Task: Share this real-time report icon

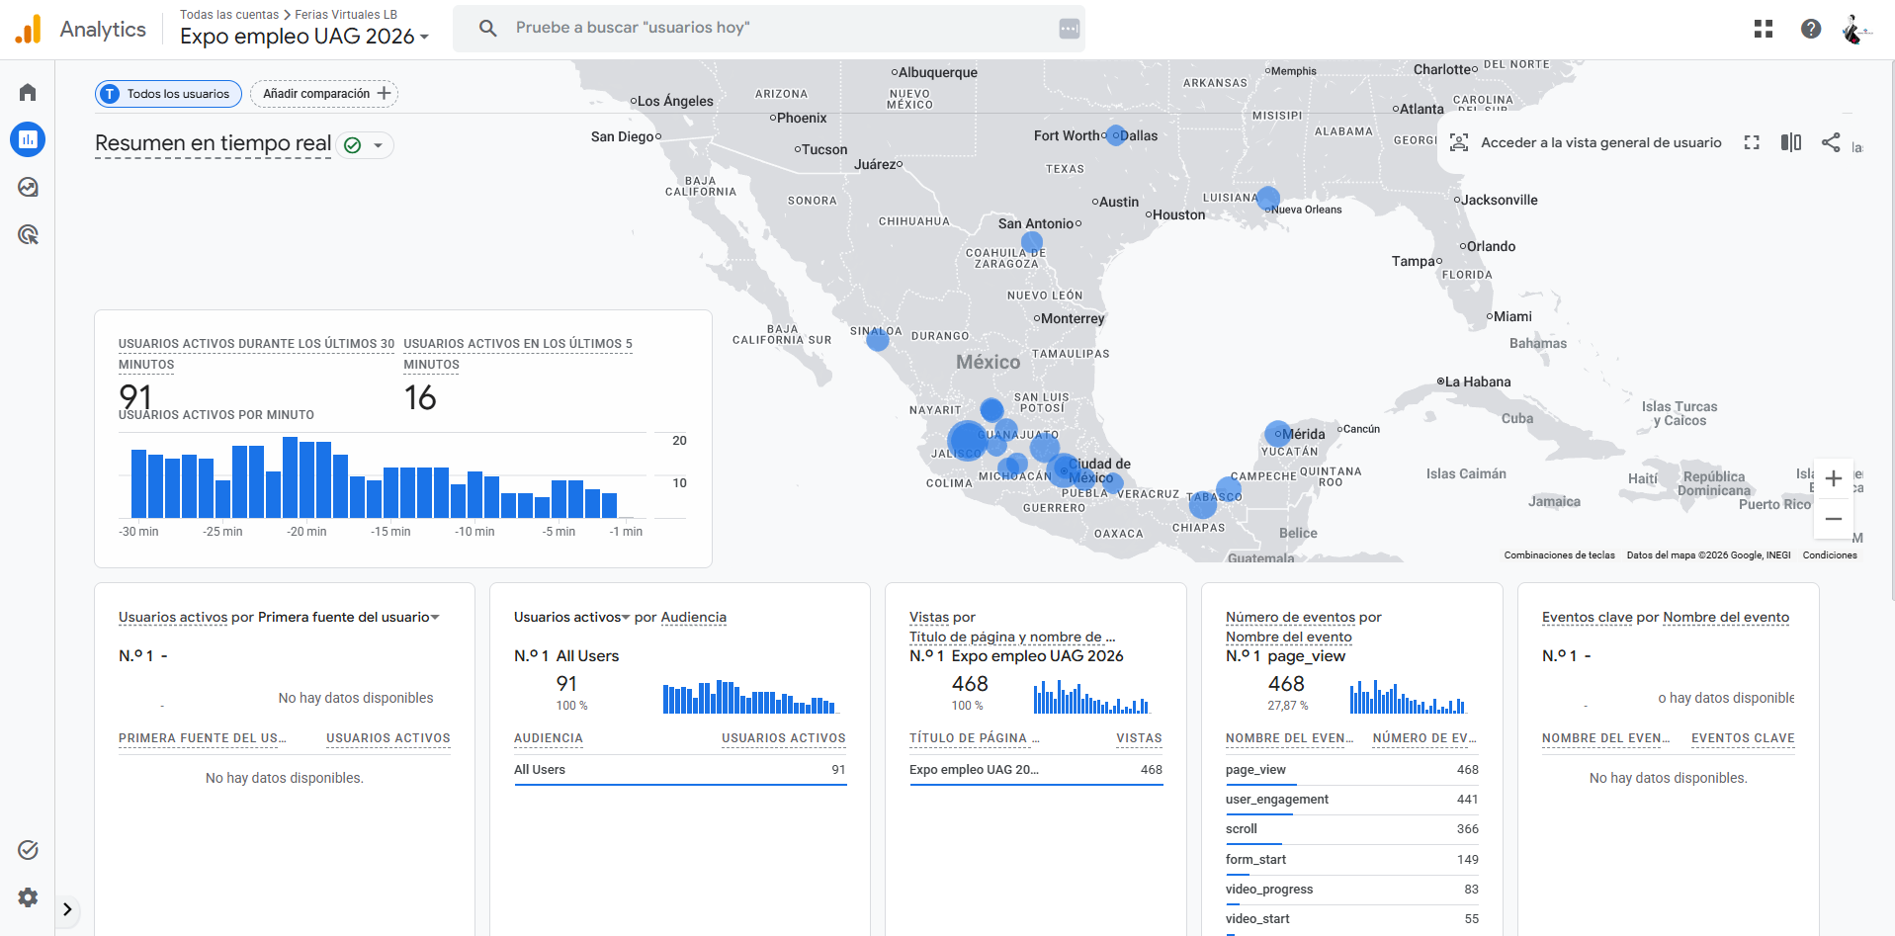Action: (x=1831, y=142)
